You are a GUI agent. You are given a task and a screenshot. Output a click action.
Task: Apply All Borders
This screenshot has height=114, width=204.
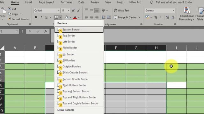pyautogui.click(x=79, y=60)
